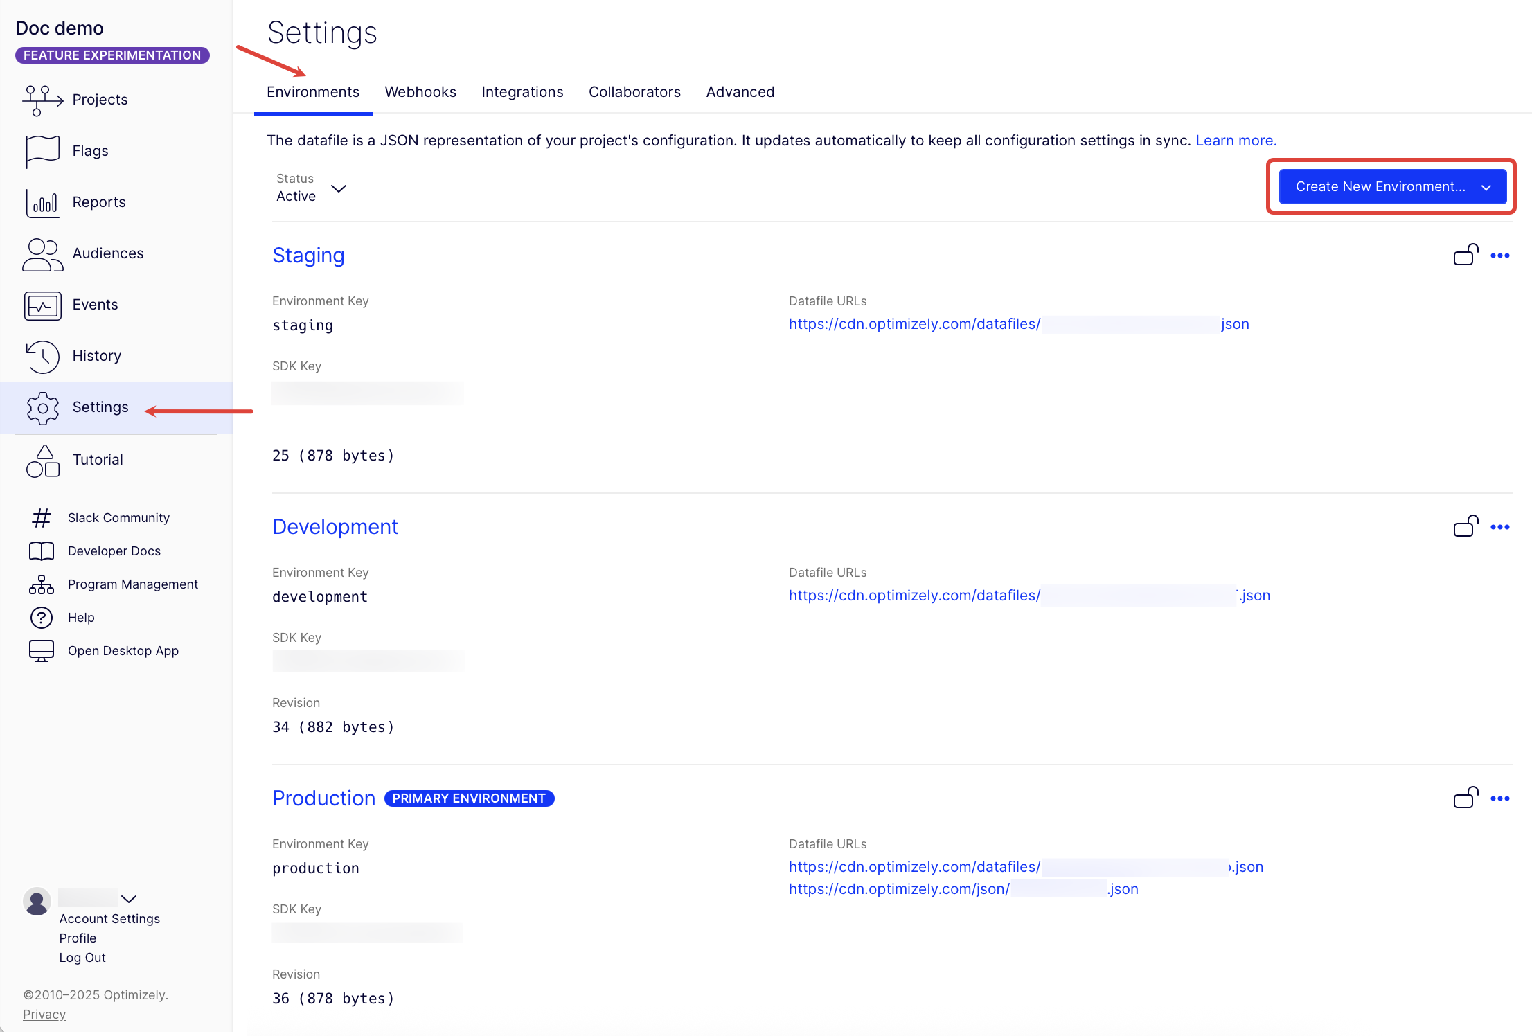Open the Flags section icon
Screen dimensions: 1532x1036
pyautogui.click(x=42, y=151)
